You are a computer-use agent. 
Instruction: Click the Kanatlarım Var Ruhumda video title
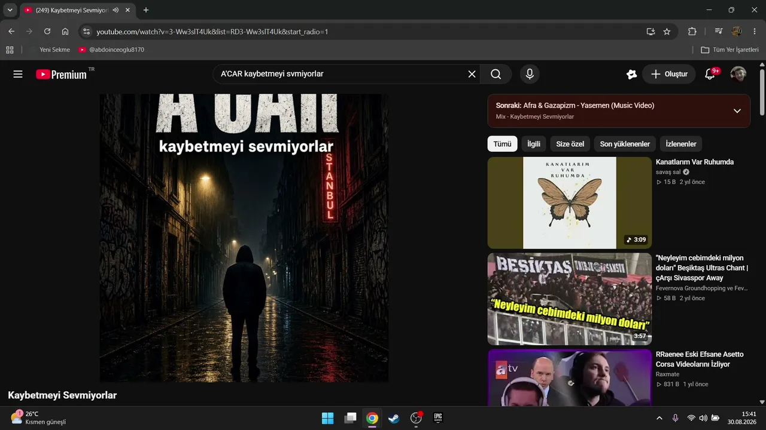click(x=695, y=162)
